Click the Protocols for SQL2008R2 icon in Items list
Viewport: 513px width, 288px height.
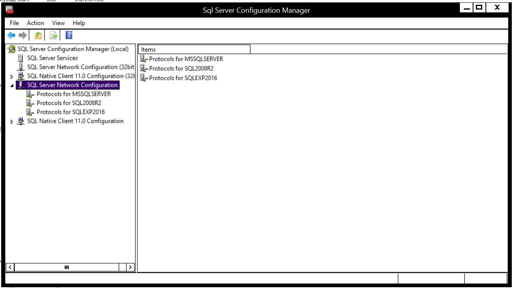point(144,69)
